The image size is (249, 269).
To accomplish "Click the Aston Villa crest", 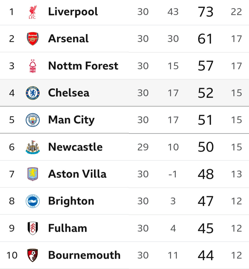I will pos(33,174).
